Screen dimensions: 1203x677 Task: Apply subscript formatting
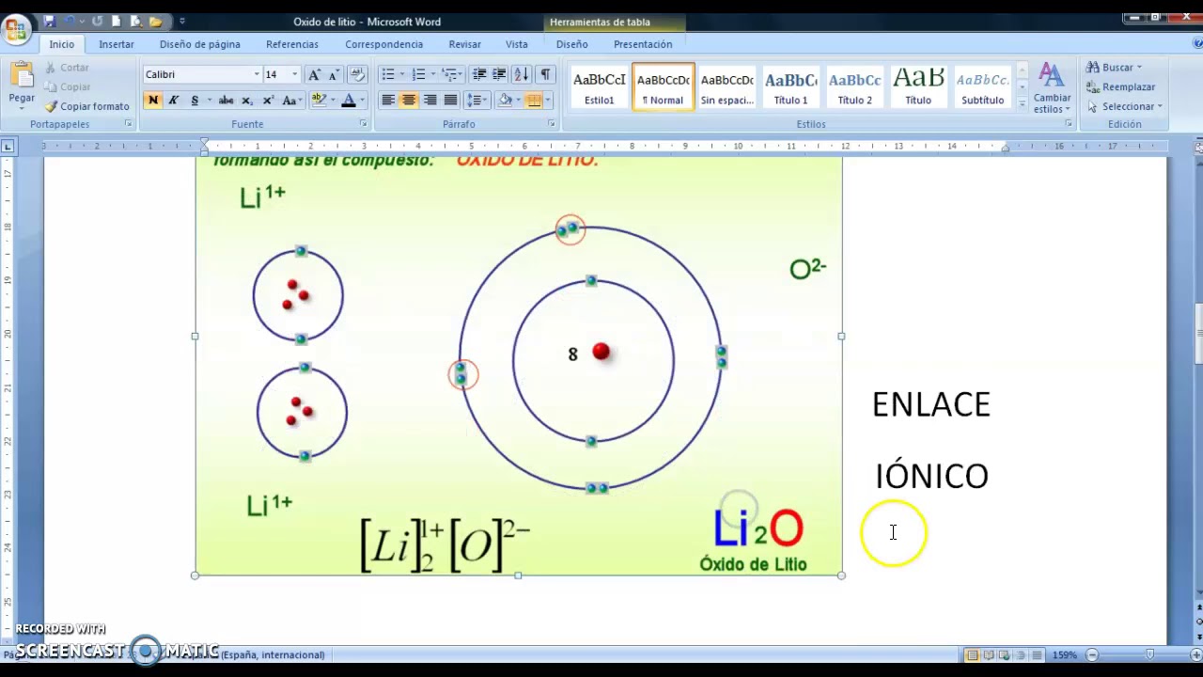pos(247,101)
